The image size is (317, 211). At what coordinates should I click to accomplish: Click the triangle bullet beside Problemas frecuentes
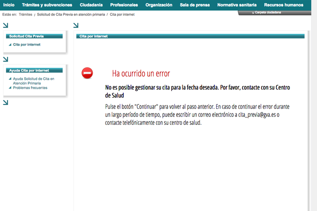pos(10,88)
